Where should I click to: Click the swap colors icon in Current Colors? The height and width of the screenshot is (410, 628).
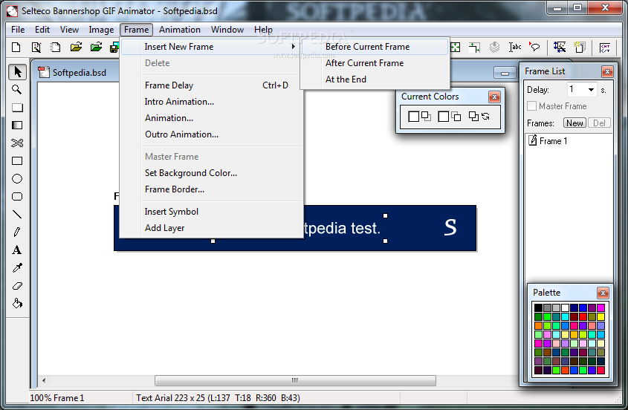tap(486, 116)
